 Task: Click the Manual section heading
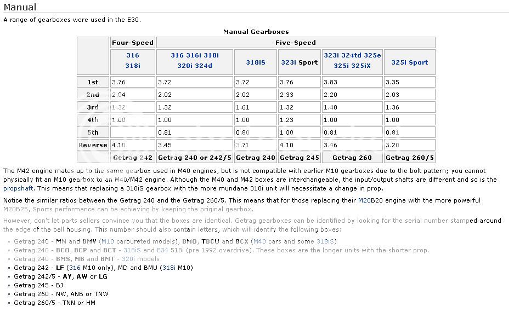[20, 7]
